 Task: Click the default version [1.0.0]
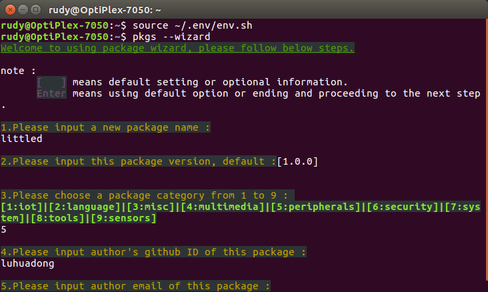(x=297, y=161)
